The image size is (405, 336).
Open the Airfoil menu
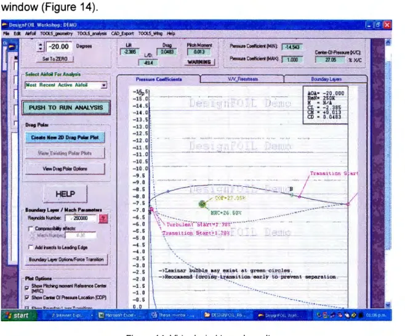(x=30, y=34)
